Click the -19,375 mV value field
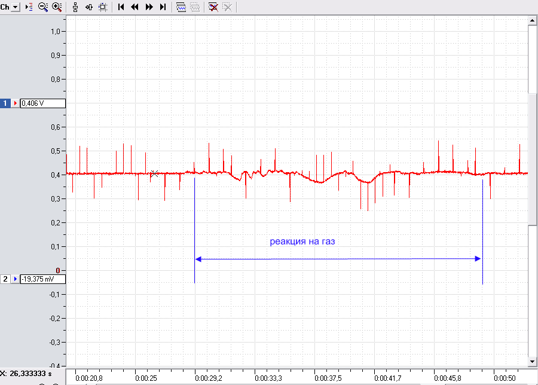The height and width of the screenshot is (385, 538). coord(43,279)
